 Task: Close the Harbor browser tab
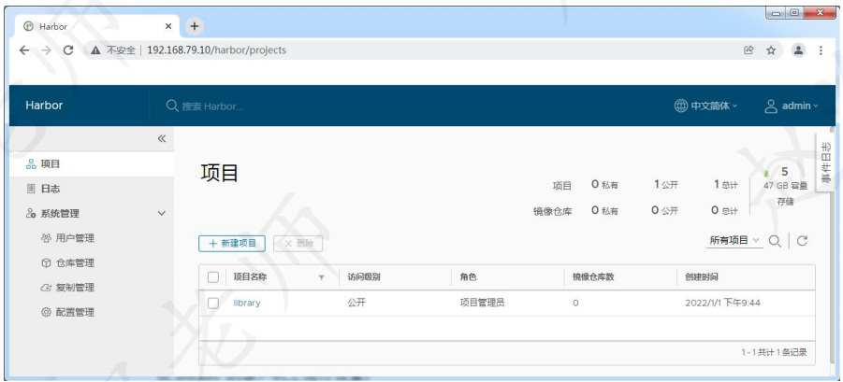[168, 26]
